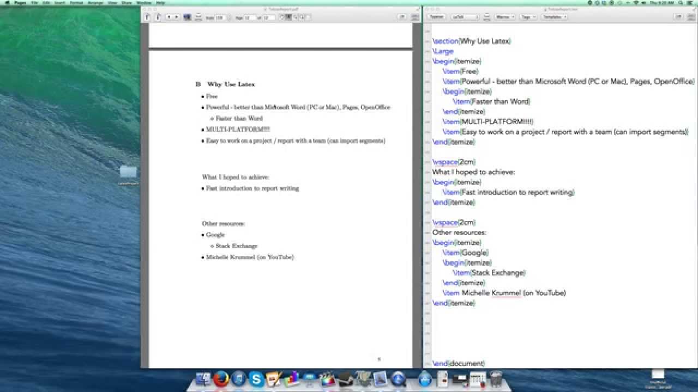Click "Other resources:" in the PDF preview
The image size is (698, 392).
tap(224, 224)
